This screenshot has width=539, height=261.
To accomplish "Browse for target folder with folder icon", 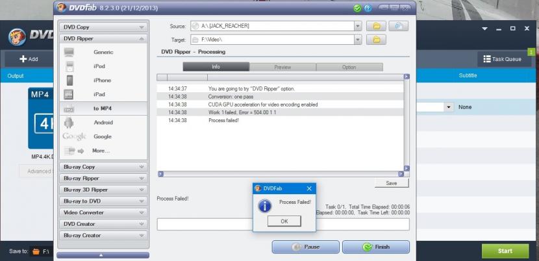I will (376, 40).
